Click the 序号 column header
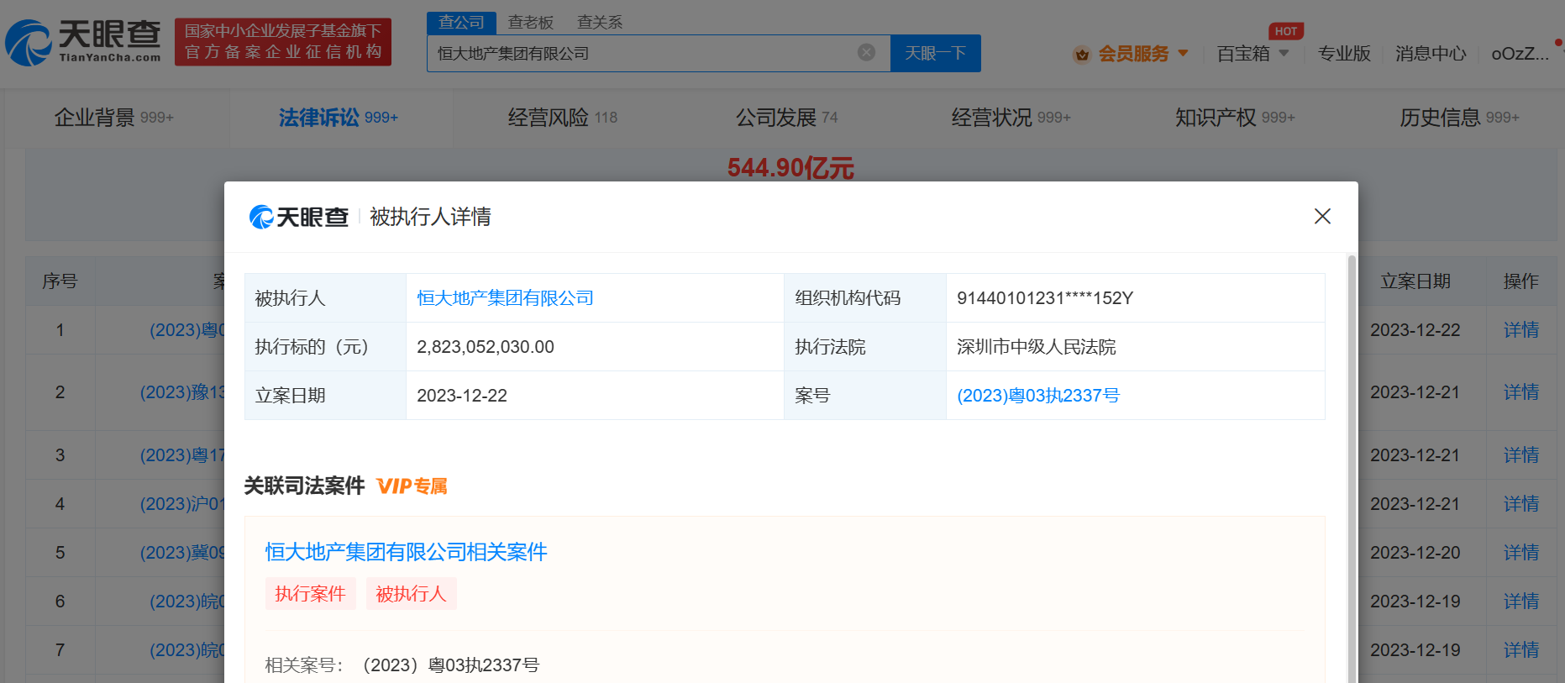The height and width of the screenshot is (683, 1565). pos(60,281)
